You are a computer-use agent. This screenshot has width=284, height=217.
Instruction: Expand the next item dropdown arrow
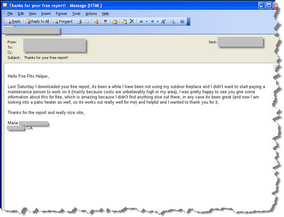[x=157, y=22]
